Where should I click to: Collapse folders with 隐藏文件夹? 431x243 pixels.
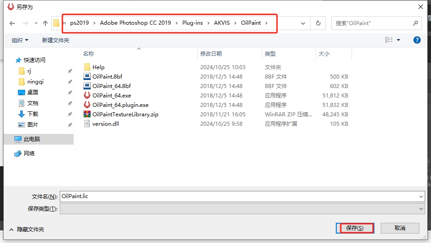26,229
